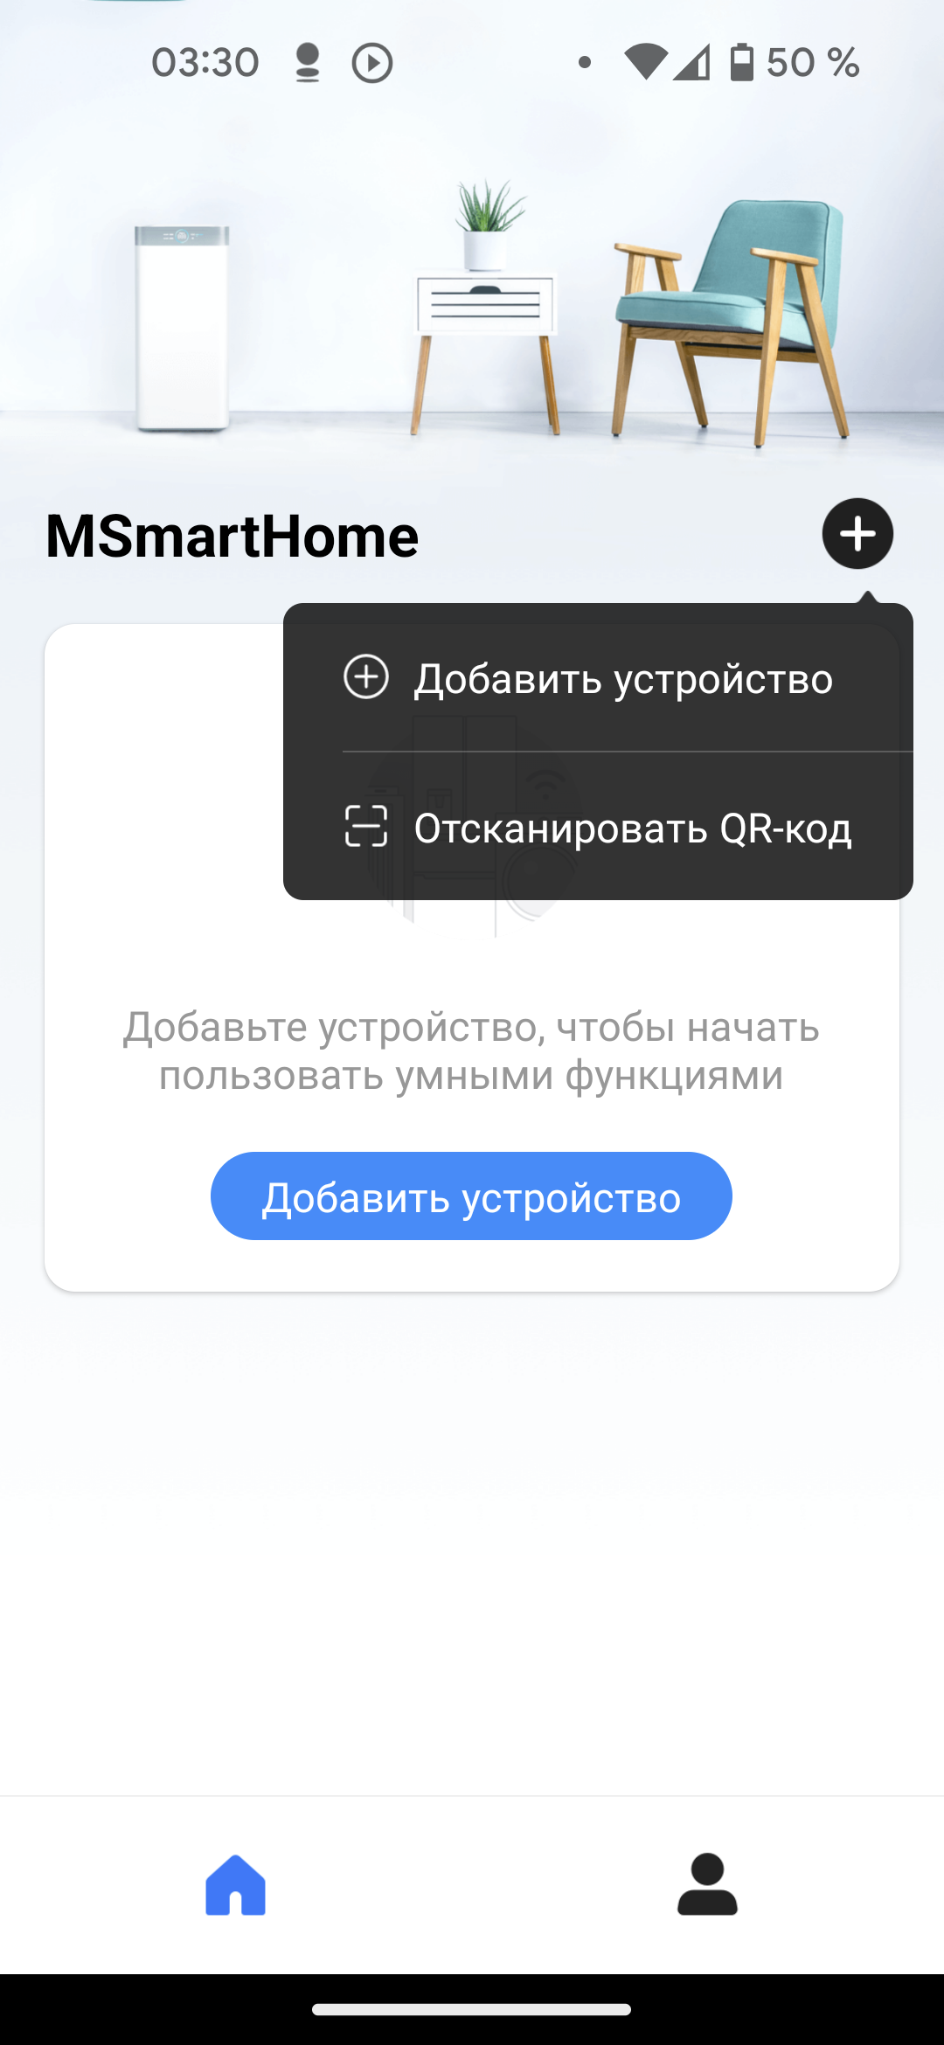Tap the cellular signal icon
The image size is (944, 2045).
691,63
